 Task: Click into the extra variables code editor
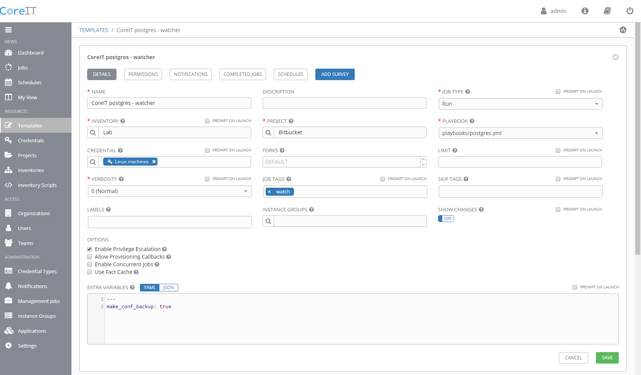pos(353,319)
